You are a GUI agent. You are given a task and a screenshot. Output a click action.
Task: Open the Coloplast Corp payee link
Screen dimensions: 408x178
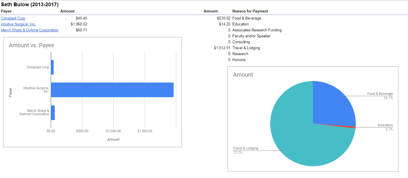13,18
